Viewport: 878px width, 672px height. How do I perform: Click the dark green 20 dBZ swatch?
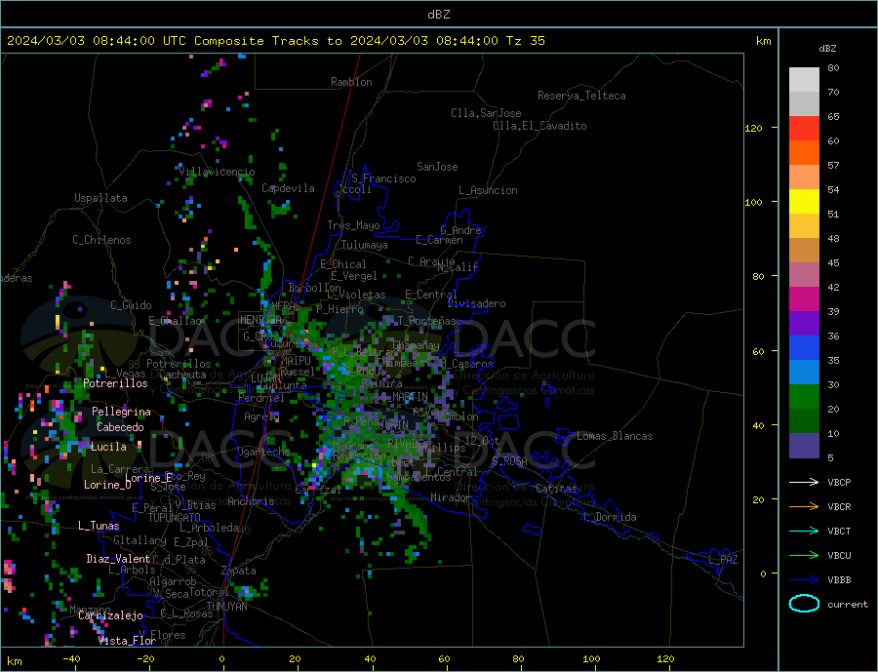click(x=804, y=420)
